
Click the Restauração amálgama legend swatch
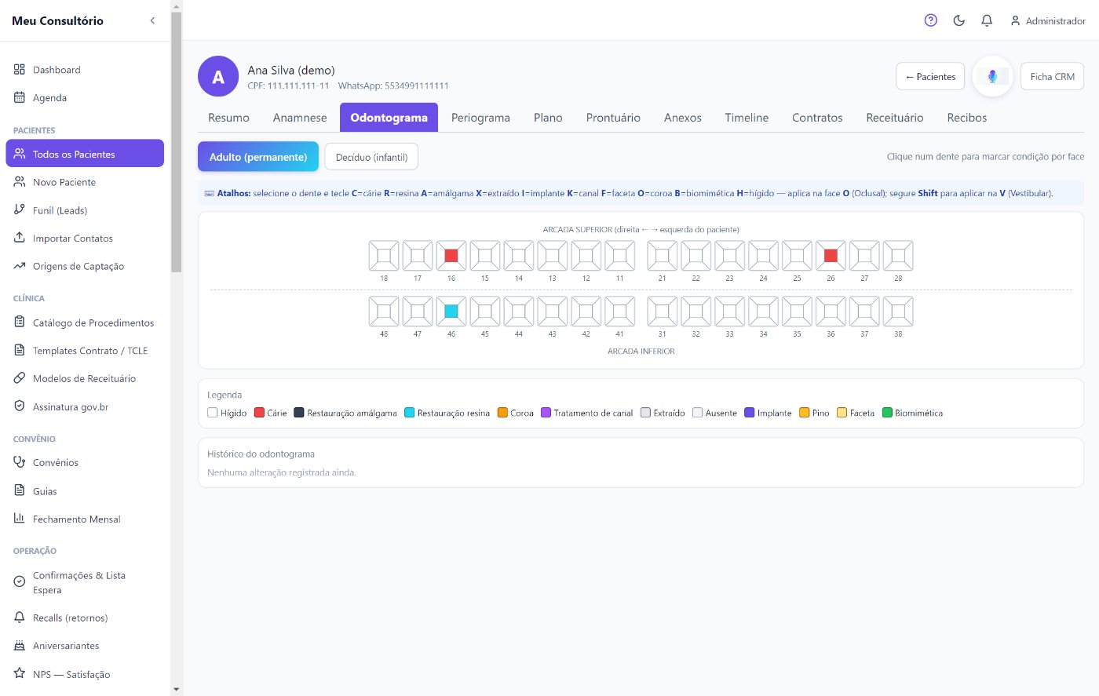299,413
